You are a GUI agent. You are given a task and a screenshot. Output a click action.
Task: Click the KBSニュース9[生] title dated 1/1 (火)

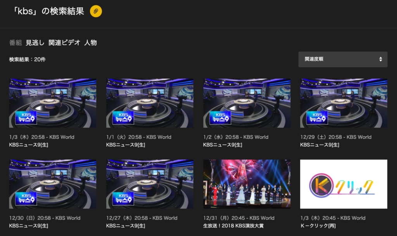[x=126, y=145]
